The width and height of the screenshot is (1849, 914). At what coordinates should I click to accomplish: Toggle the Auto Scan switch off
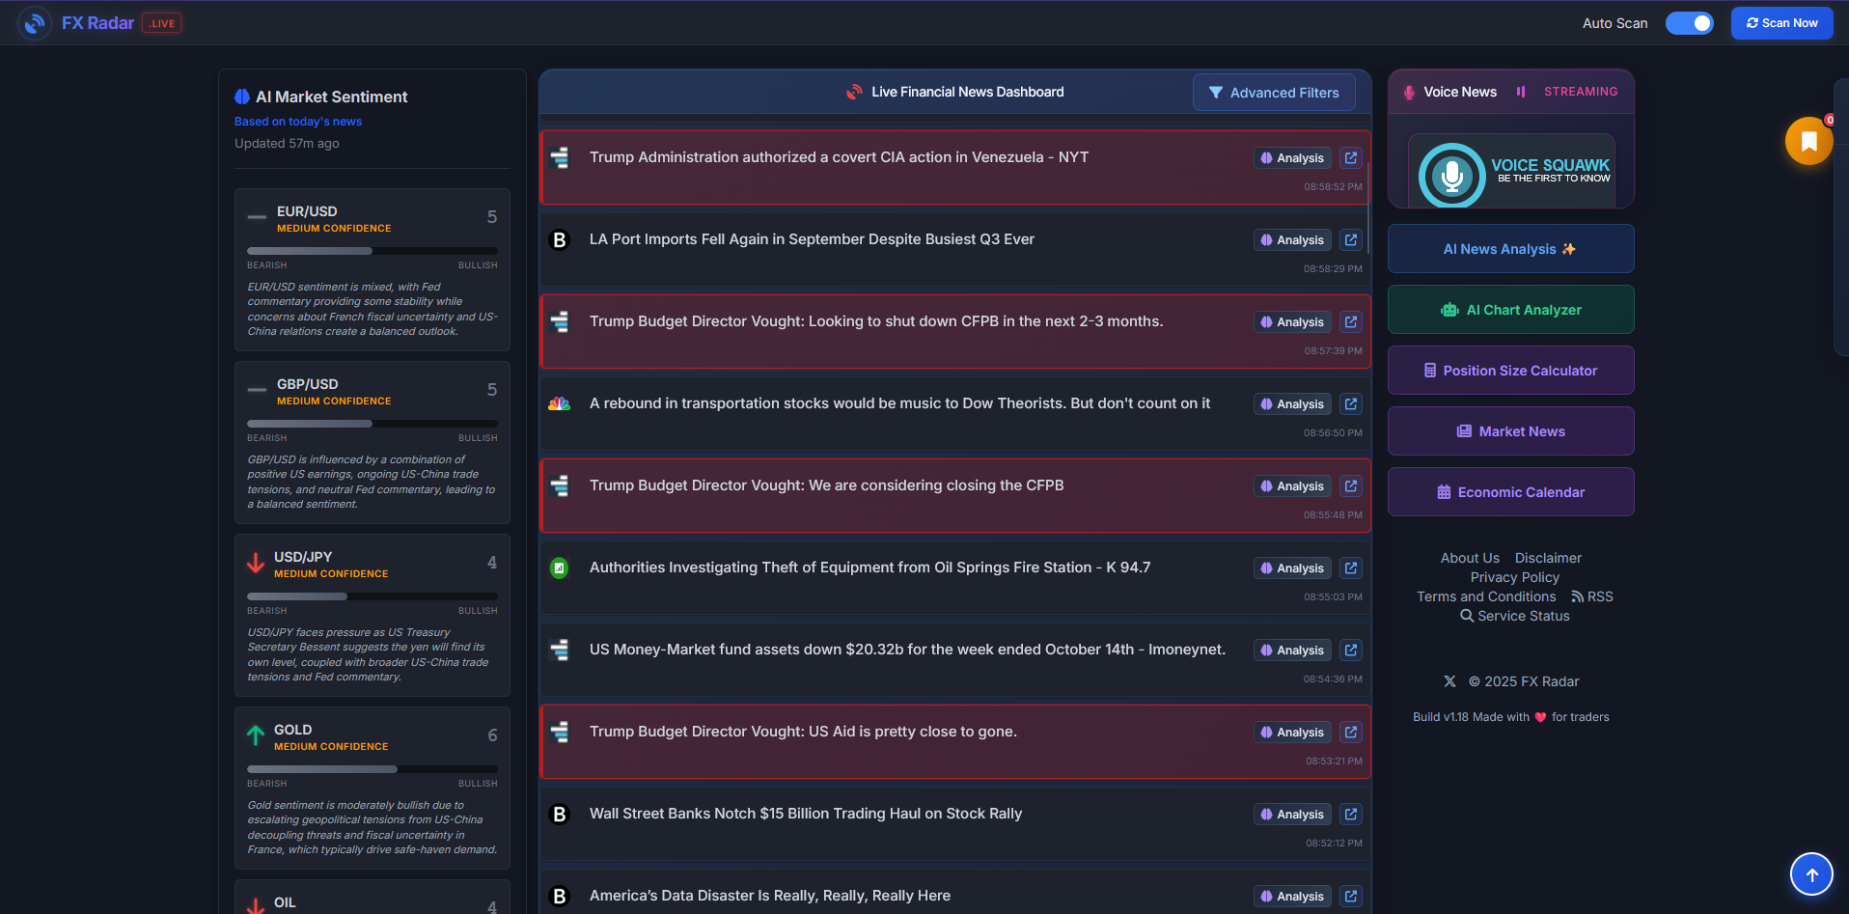pos(1690,22)
